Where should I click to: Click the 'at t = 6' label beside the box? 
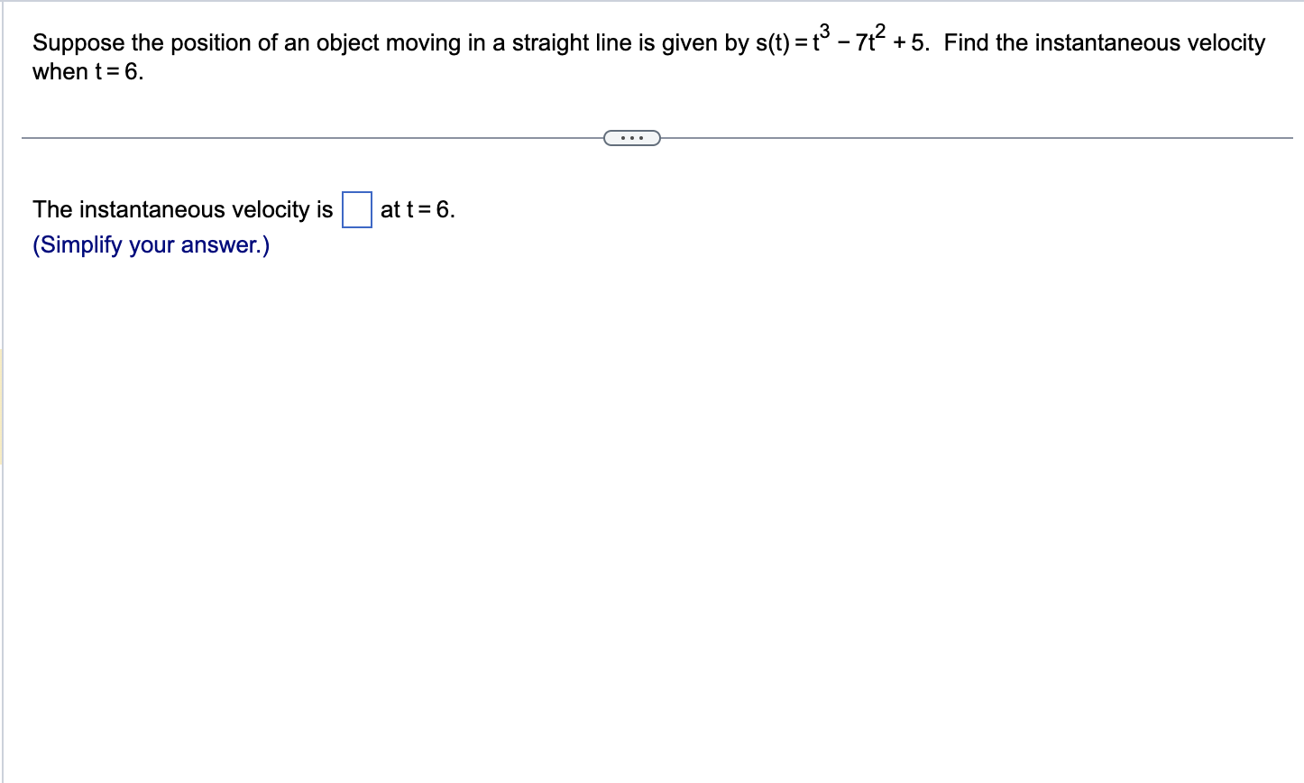[x=416, y=210]
